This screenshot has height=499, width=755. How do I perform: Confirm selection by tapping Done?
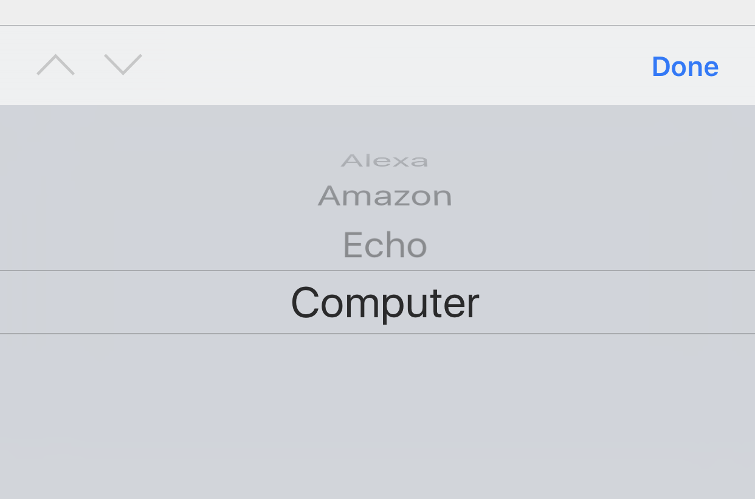click(x=684, y=66)
